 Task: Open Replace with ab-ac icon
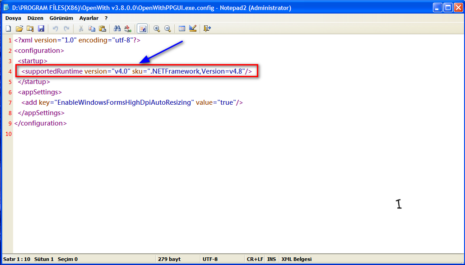click(x=128, y=28)
